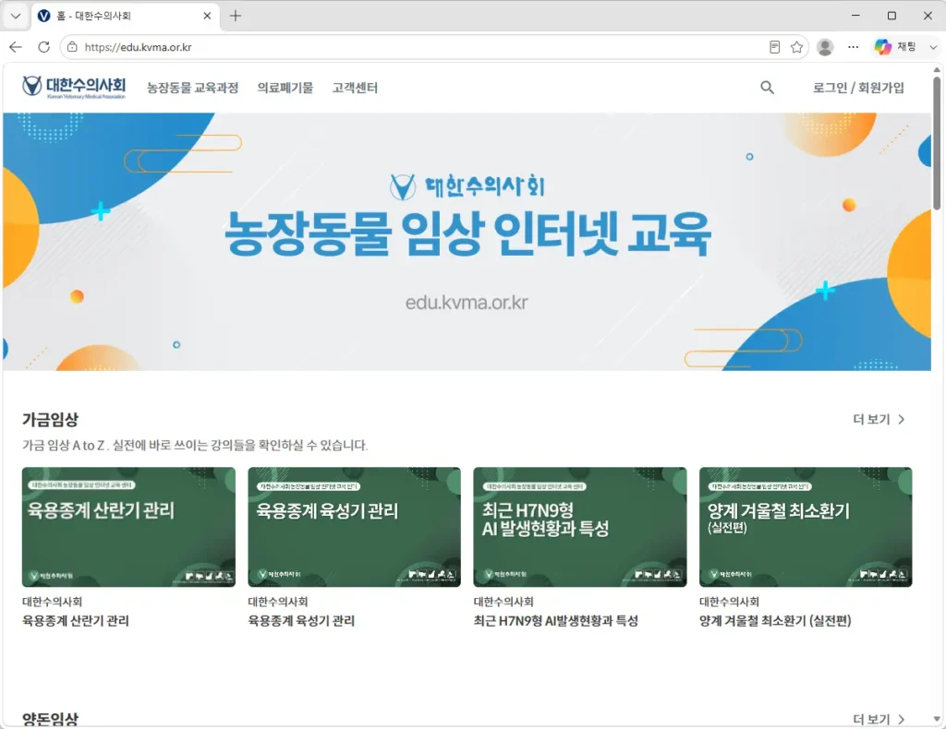The image size is (946, 729).
Task: Open the 육용종계 산란기 관리 course thumbnail
Action: pyautogui.click(x=128, y=527)
